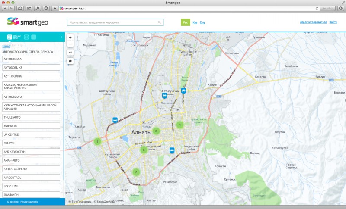Click the key icon in Safari toolbar
Viewport: 346px width, 209px height.
[37, 8]
